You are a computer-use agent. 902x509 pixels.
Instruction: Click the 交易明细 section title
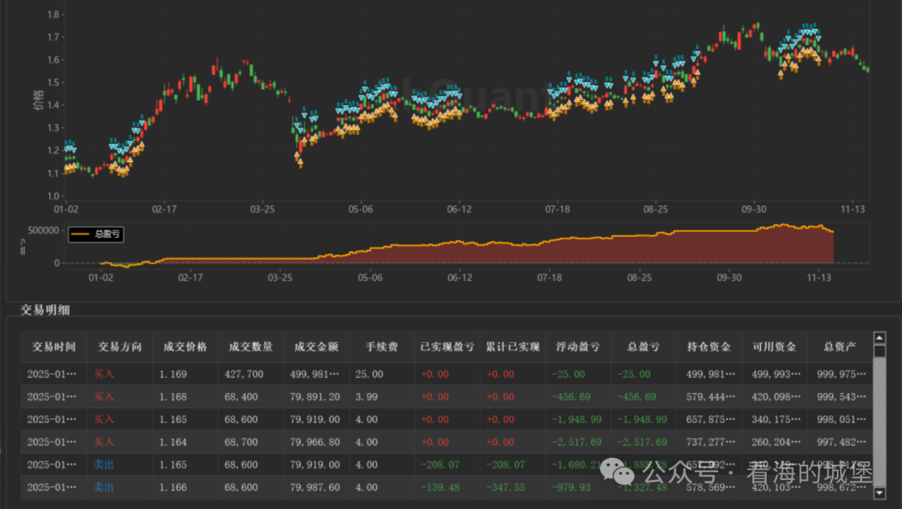[45, 310]
